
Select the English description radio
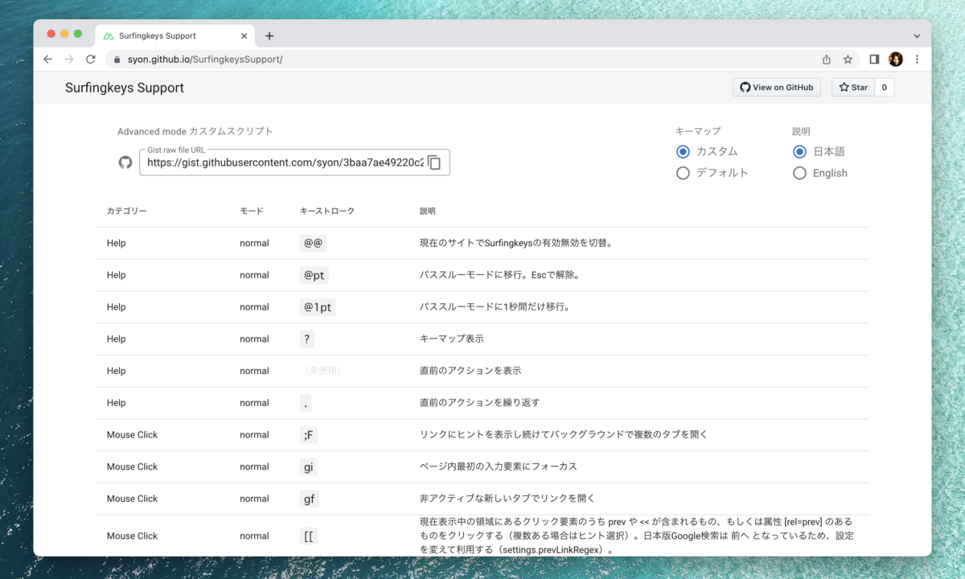[799, 173]
